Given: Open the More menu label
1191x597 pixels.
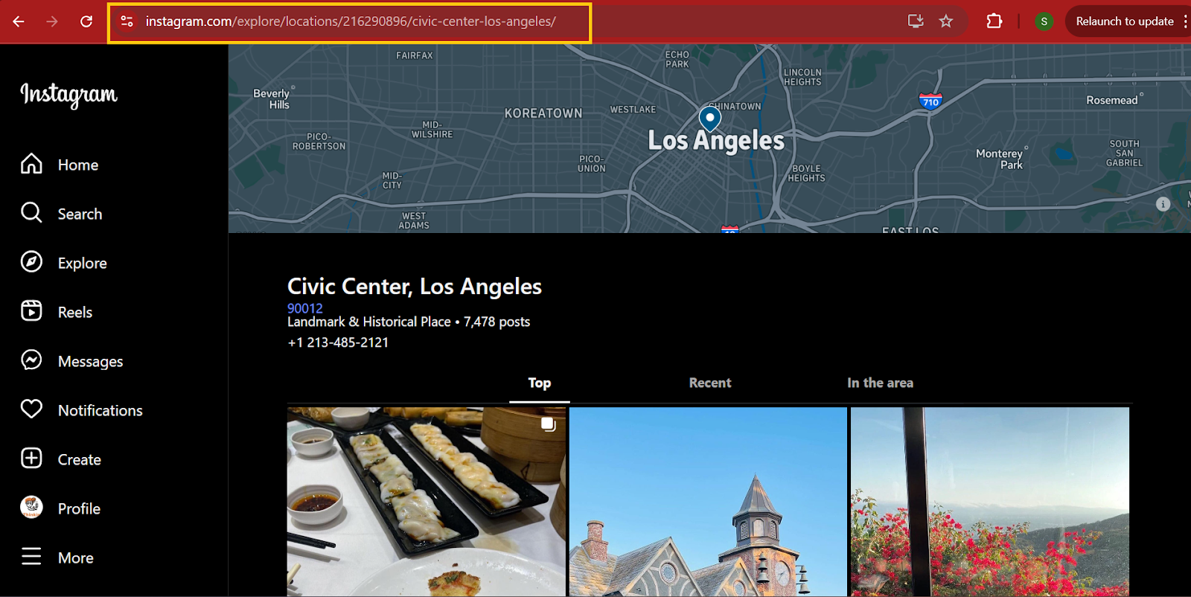Looking at the screenshot, I should click(76, 558).
